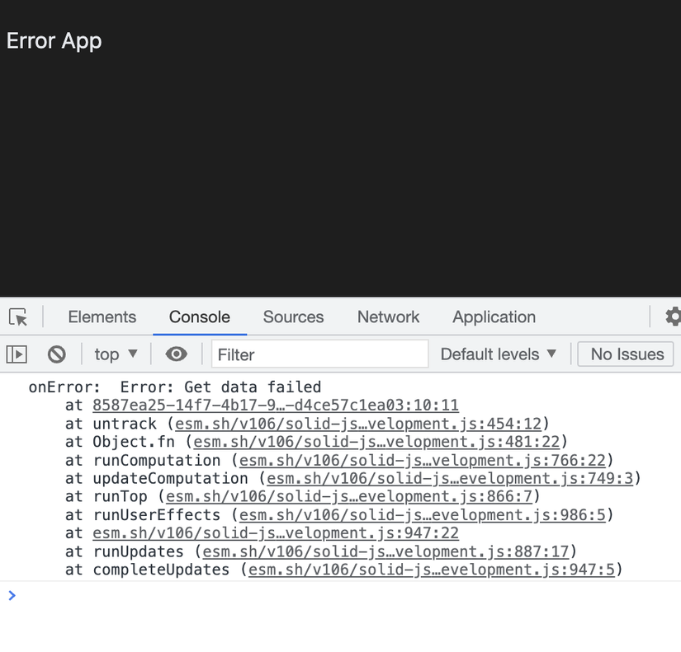Open runUserEffects source link 986:5
Screen dimensions: 681x652
[422, 514]
